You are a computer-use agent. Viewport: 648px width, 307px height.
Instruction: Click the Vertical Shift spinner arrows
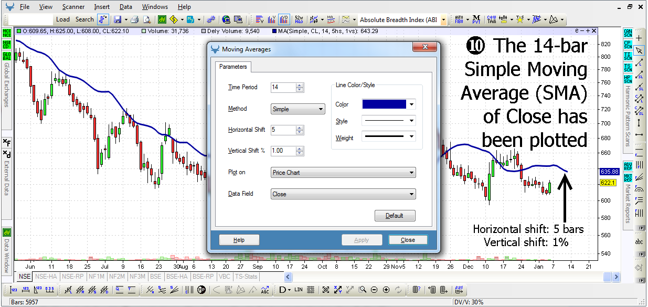click(300, 151)
